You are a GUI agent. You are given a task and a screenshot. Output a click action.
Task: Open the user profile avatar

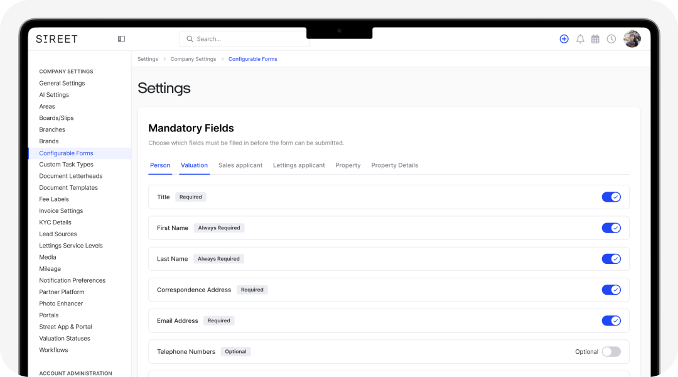coord(632,39)
